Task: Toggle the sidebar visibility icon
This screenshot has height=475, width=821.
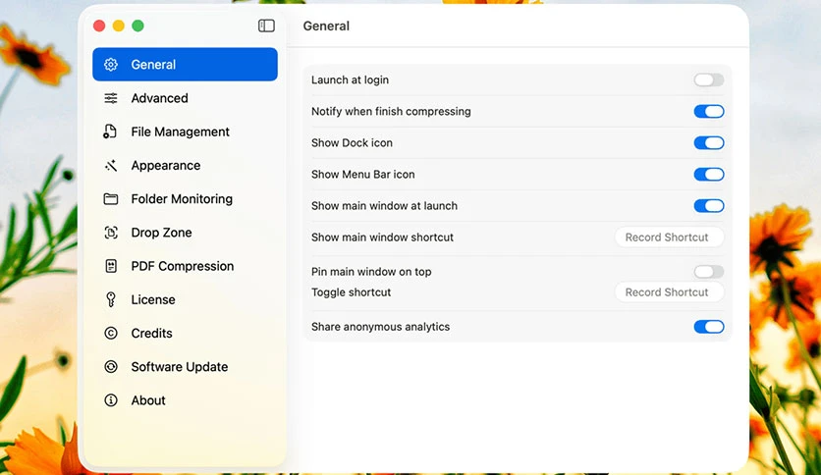Action: [266, 26]
